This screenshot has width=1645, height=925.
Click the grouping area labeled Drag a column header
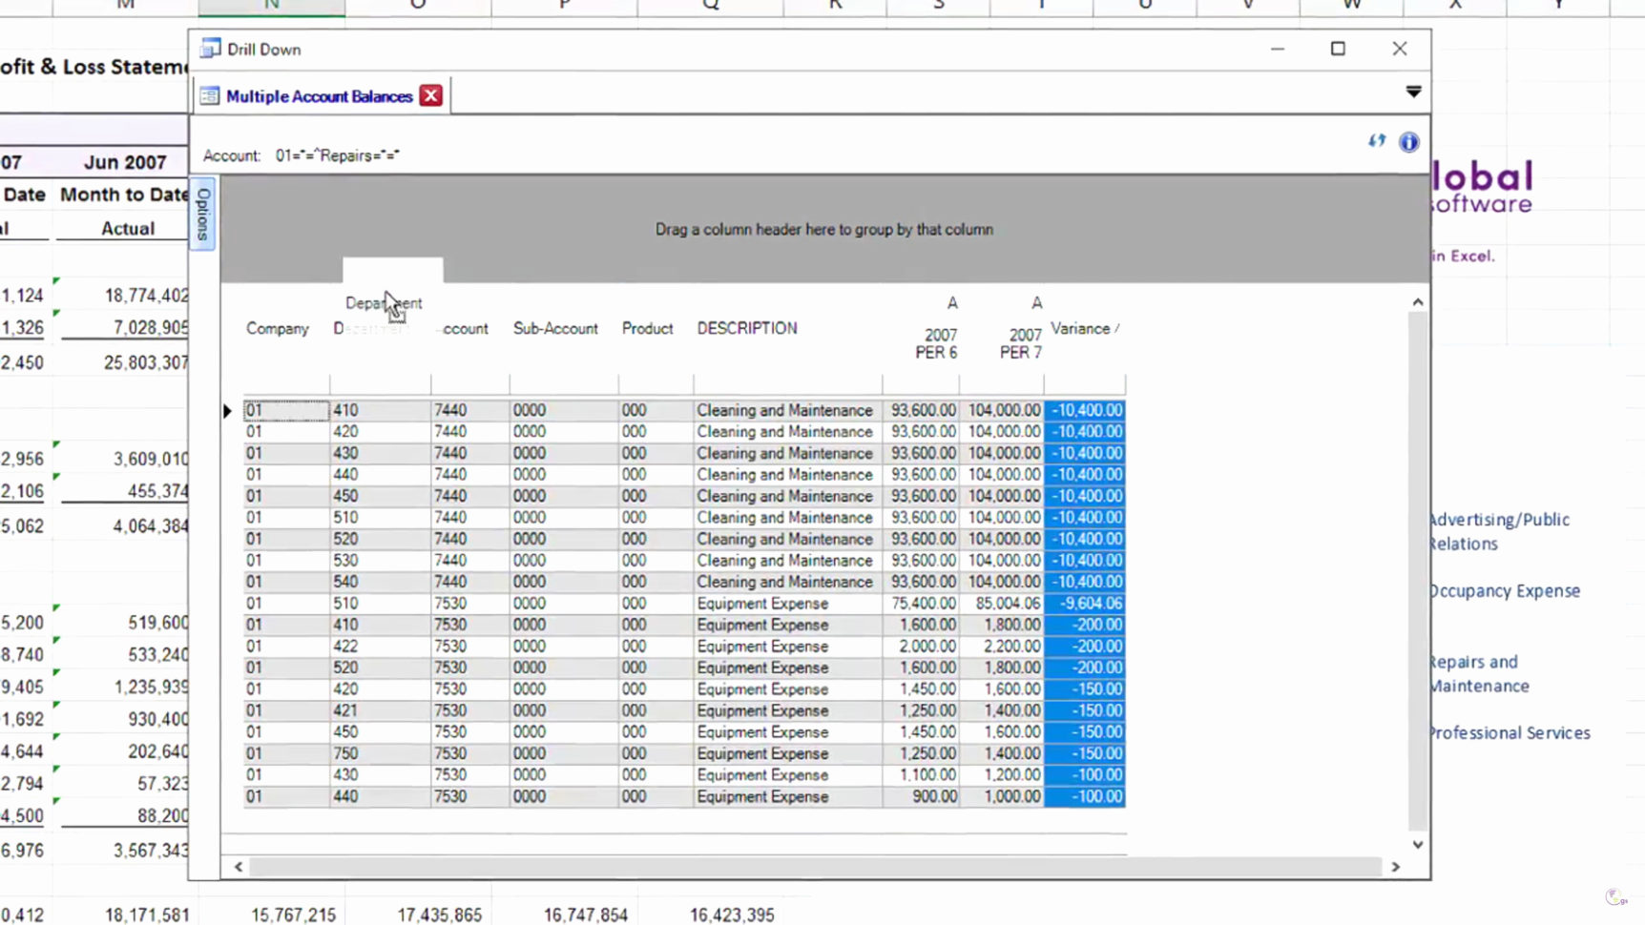(x=823, y=229)
